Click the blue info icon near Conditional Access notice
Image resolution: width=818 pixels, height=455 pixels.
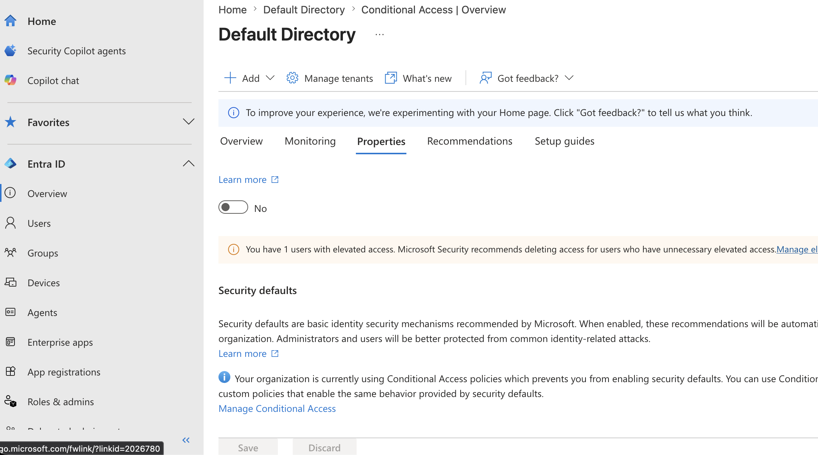click(224, 377)
